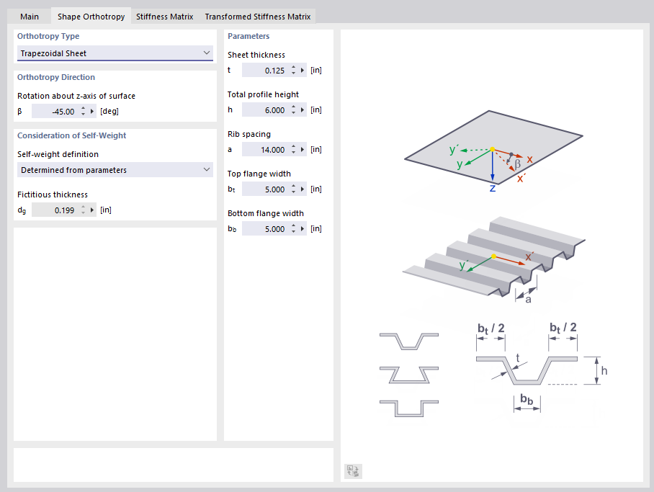Open the Transformed Stiffness Matrix tab
Viewport: 654px width, 492px height.
click(x=257, y=15)
